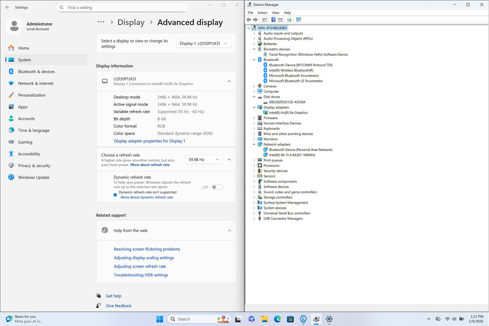This screenshot has height=326, width=489.
Task: Click the Settings back arrow
Action: 7,7
